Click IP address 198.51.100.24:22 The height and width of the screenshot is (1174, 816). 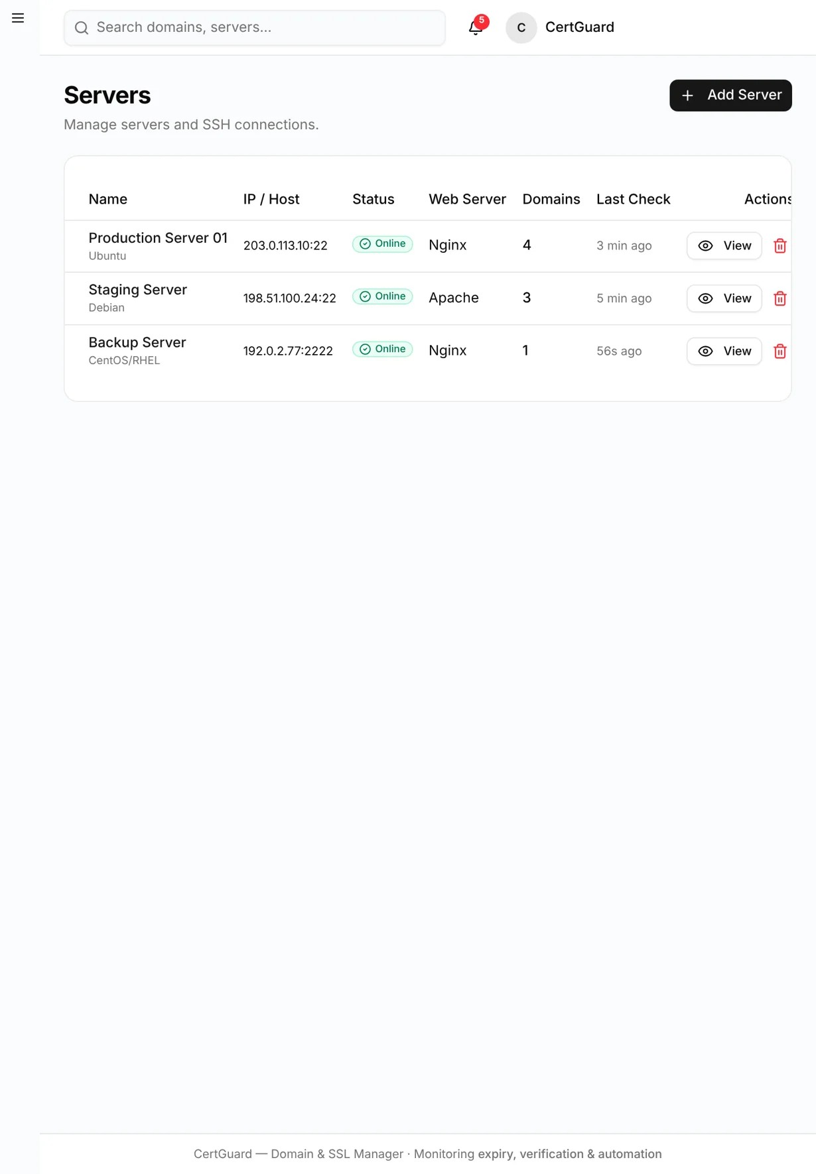point(290,298)
